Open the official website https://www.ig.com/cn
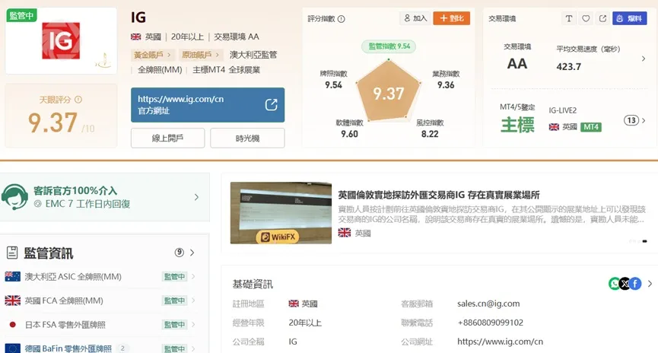Image resolution: width=658 pixels, height=353 pixels. click(208, 105)
